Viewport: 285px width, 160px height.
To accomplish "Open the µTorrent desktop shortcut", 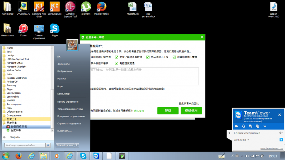I will (85, 8).
